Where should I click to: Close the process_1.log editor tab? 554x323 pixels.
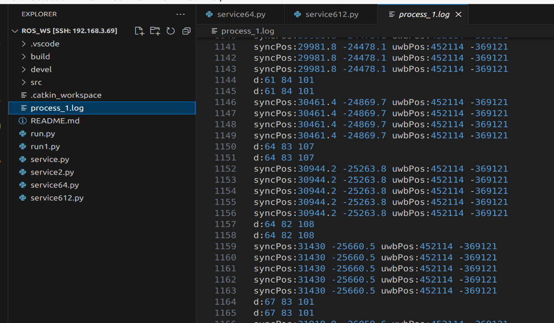tap(458, 14)
